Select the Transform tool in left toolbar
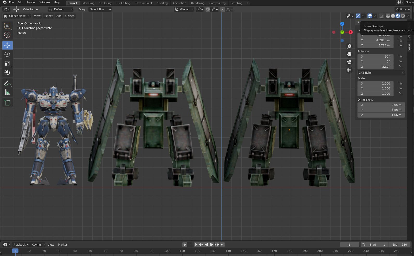The width and height of the screenshot is (414, 256). pos(7,72)
